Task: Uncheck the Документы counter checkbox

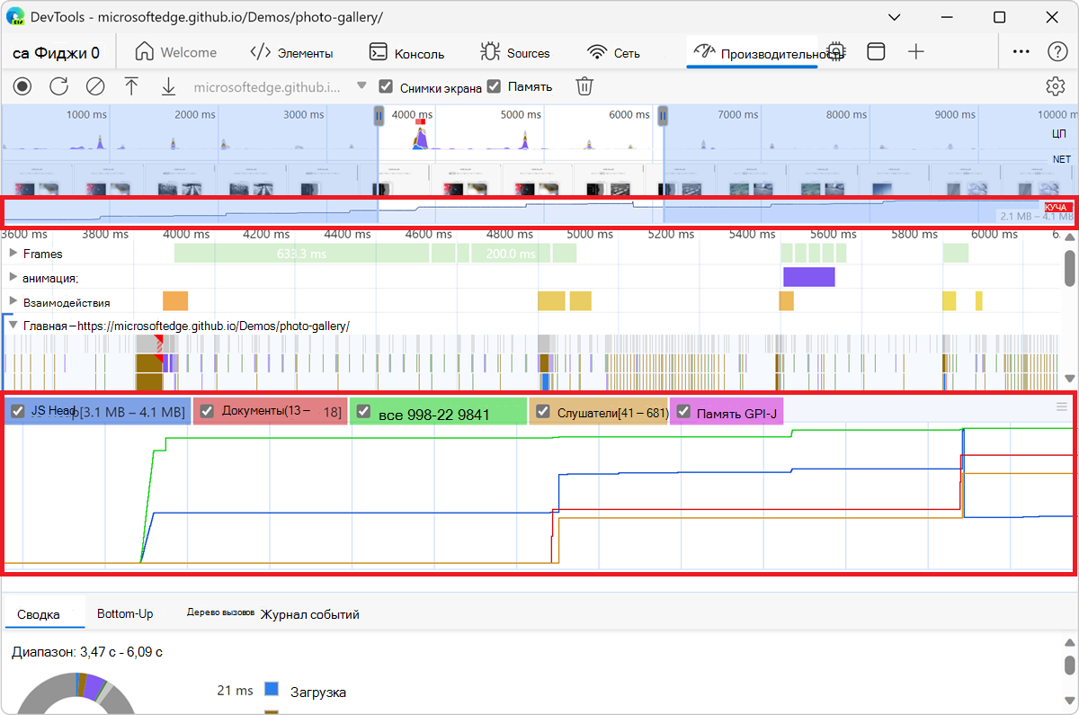Action: [x=207, y=411]
